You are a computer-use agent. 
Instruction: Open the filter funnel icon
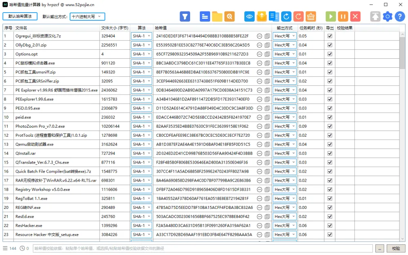(185, 16)
